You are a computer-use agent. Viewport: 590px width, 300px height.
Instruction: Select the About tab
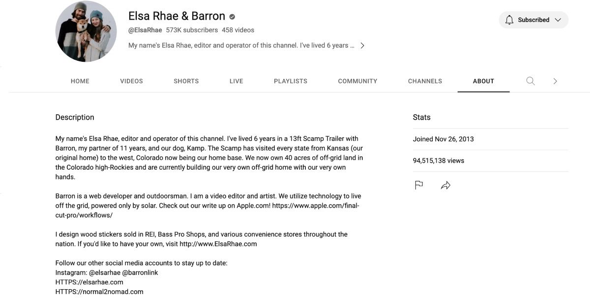484,81
